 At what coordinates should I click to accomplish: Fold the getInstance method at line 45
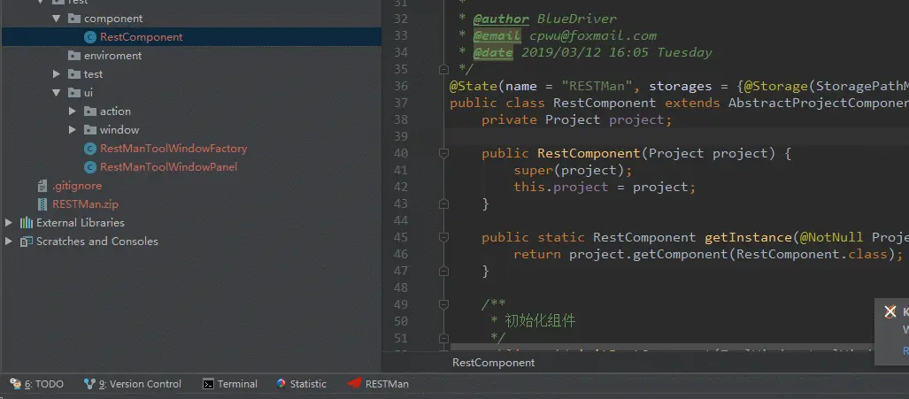[444, 237]
